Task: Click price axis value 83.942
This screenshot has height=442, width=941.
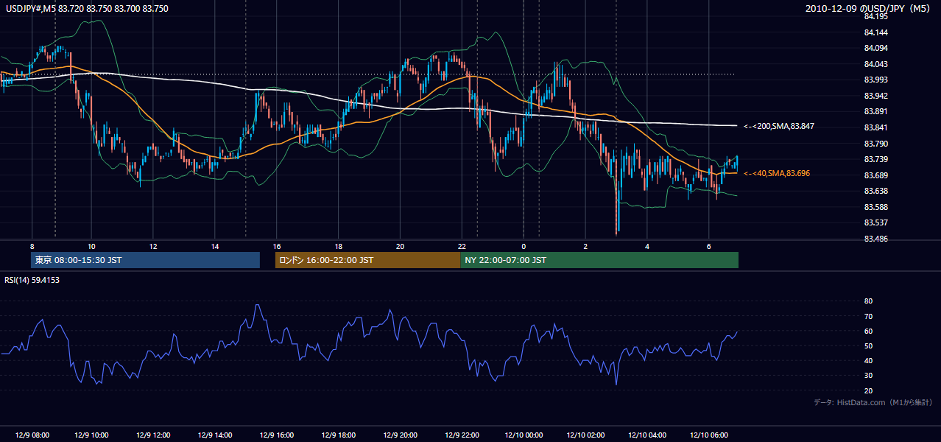Action: pyautogui.click(x=876, y=96)
